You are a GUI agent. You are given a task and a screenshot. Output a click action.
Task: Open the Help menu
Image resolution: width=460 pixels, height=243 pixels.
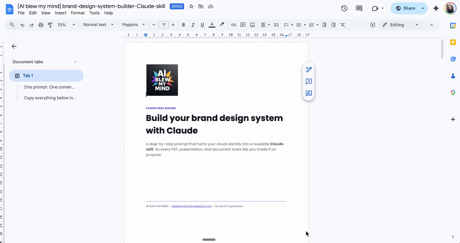108,13
